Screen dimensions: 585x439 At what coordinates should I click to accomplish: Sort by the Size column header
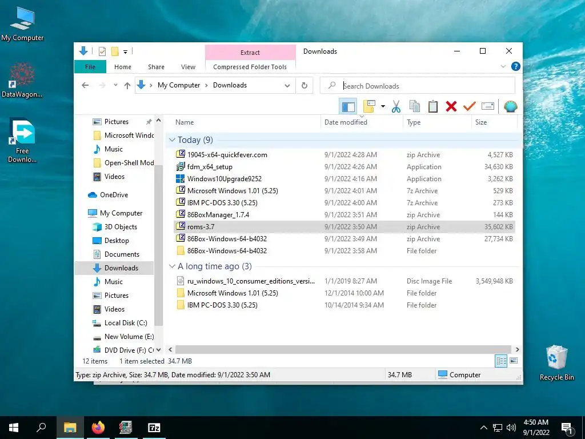coord(494,122)
